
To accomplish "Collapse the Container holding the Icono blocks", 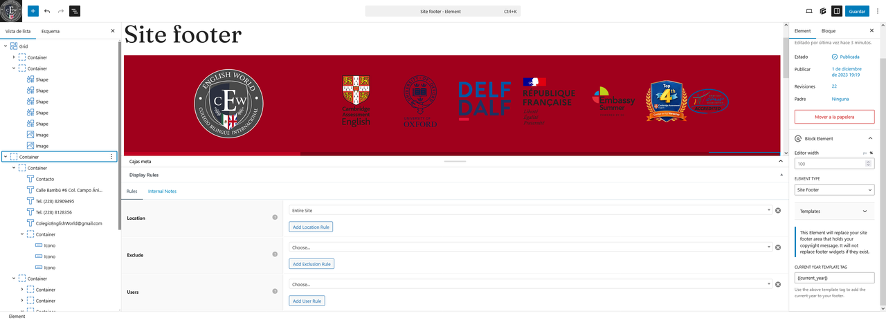I will coord(22,234).
